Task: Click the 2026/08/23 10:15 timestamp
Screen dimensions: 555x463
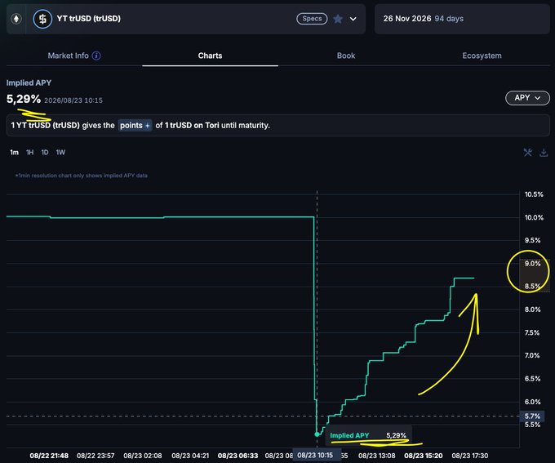Action: (73, 100)
